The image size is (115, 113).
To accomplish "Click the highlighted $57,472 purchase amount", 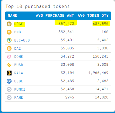I will click(x=66, y=24).
